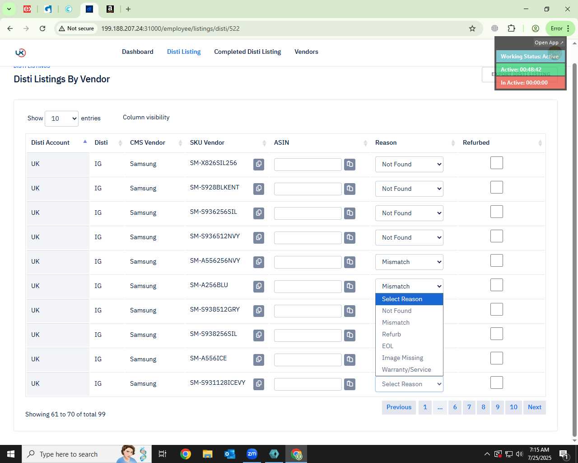The image size is (578, 463).
Task: Choose Refurb from the open reason list
Action: [409, 334]
